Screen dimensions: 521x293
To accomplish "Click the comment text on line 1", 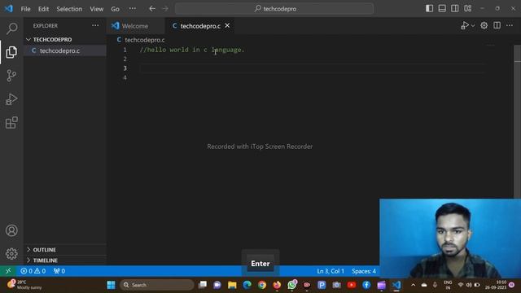I will [x=192, y=50].
